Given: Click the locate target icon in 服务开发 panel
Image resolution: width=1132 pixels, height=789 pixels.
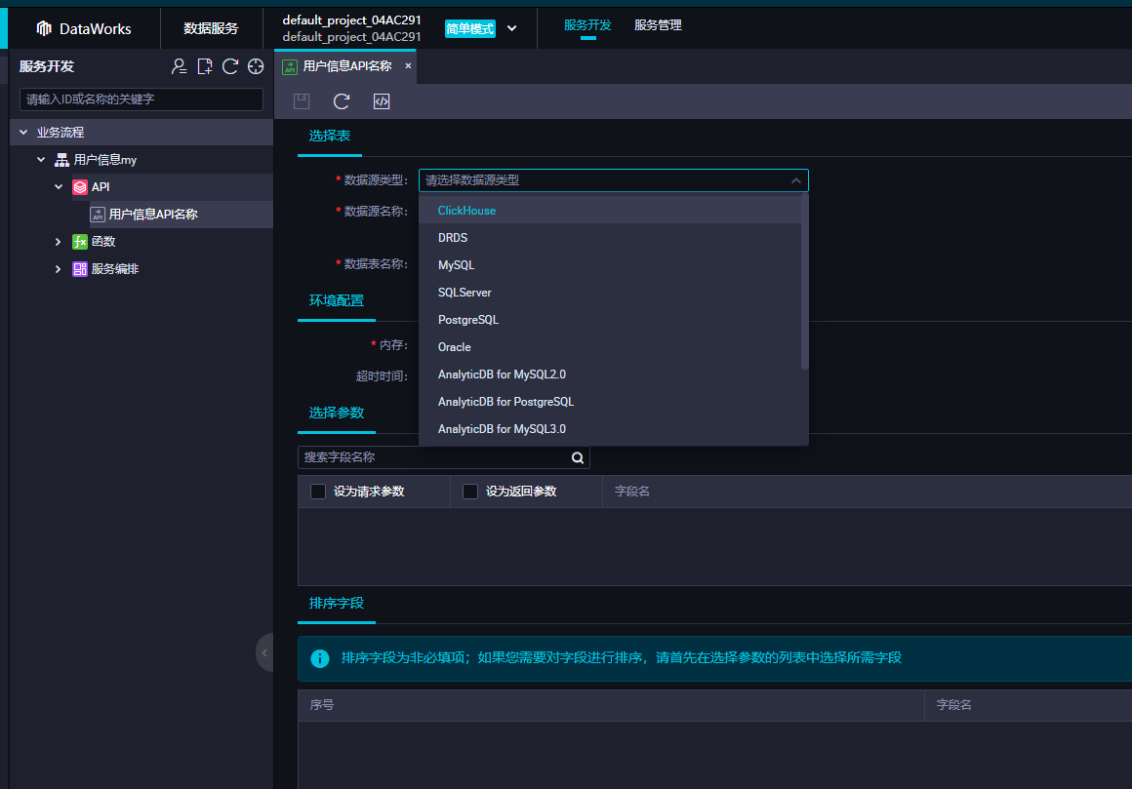Looking at the screenshot, I should [x=256, y=66].
